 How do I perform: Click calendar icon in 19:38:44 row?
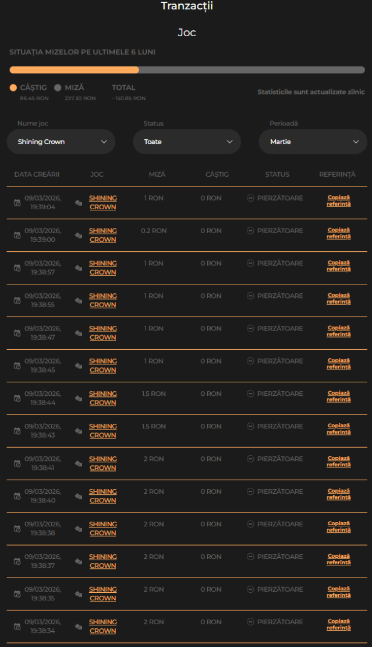(17, 398)
